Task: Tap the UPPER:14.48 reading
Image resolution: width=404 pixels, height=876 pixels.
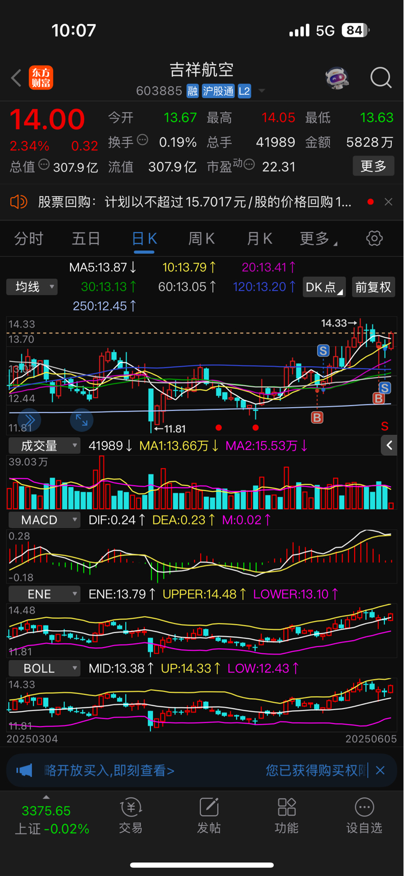Action: (204, 594)
